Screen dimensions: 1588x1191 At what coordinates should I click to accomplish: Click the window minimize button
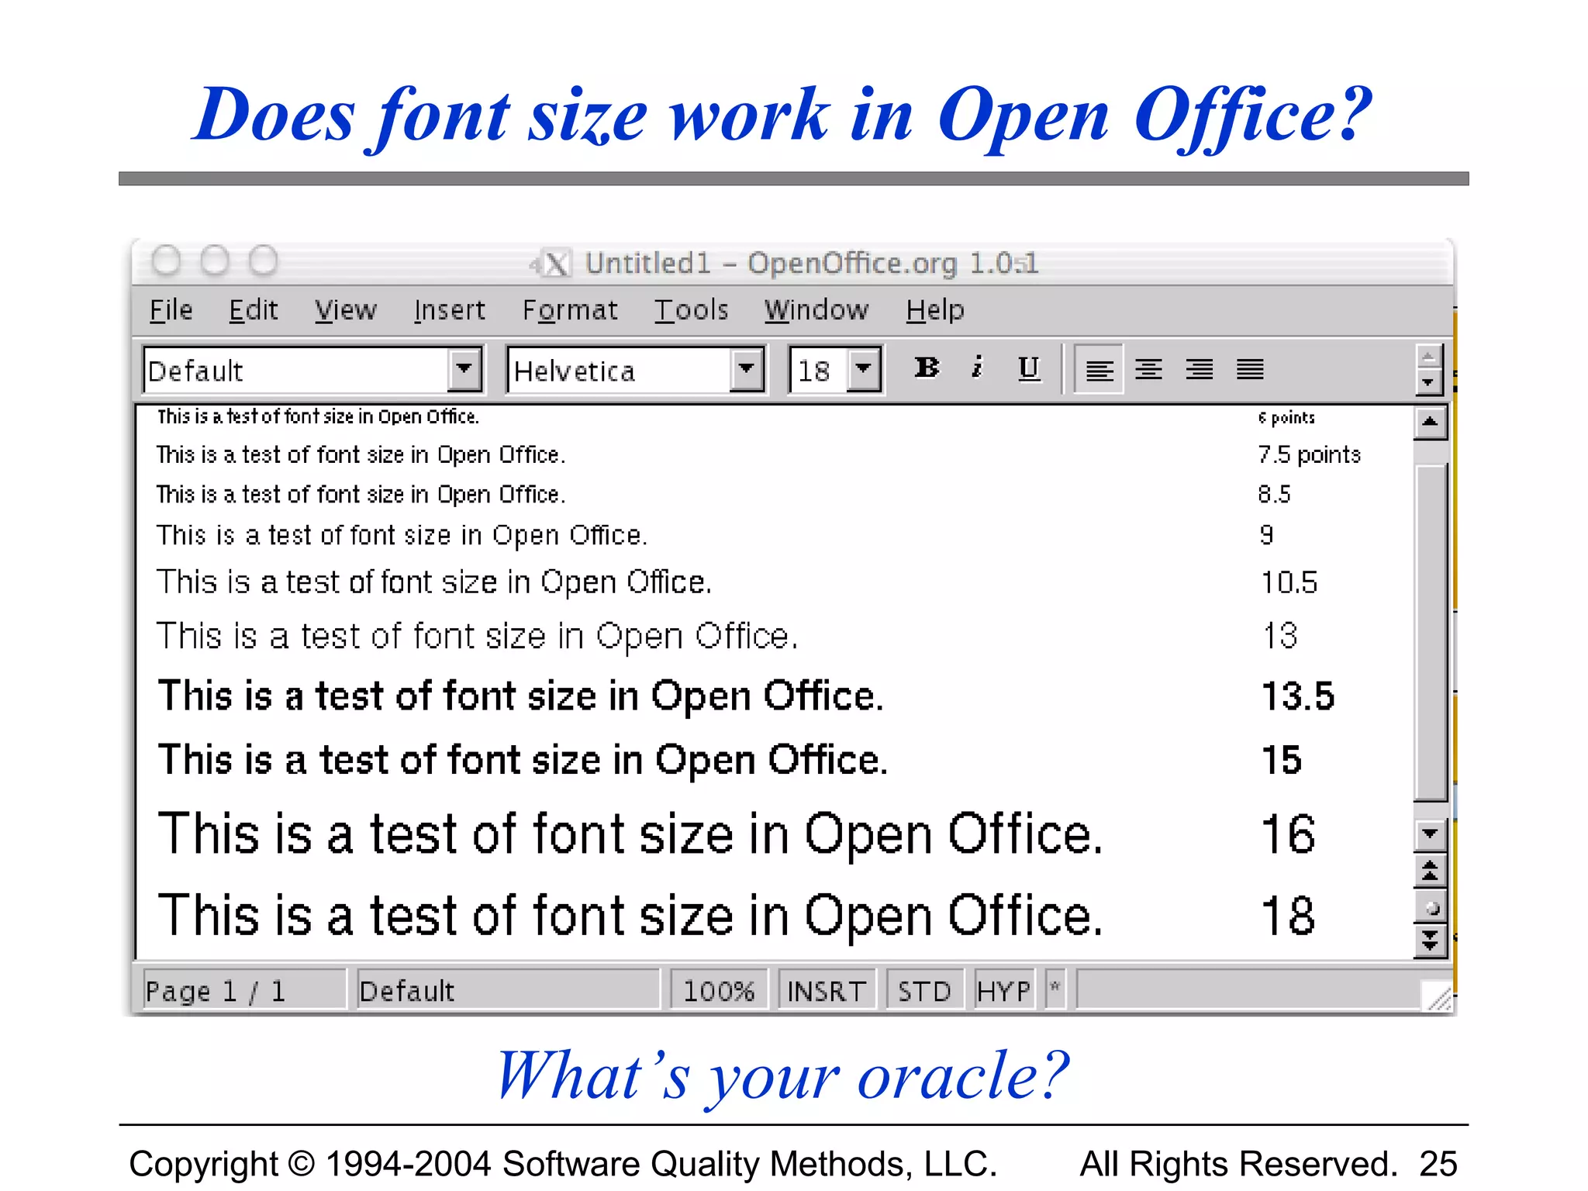click(215, 261)
